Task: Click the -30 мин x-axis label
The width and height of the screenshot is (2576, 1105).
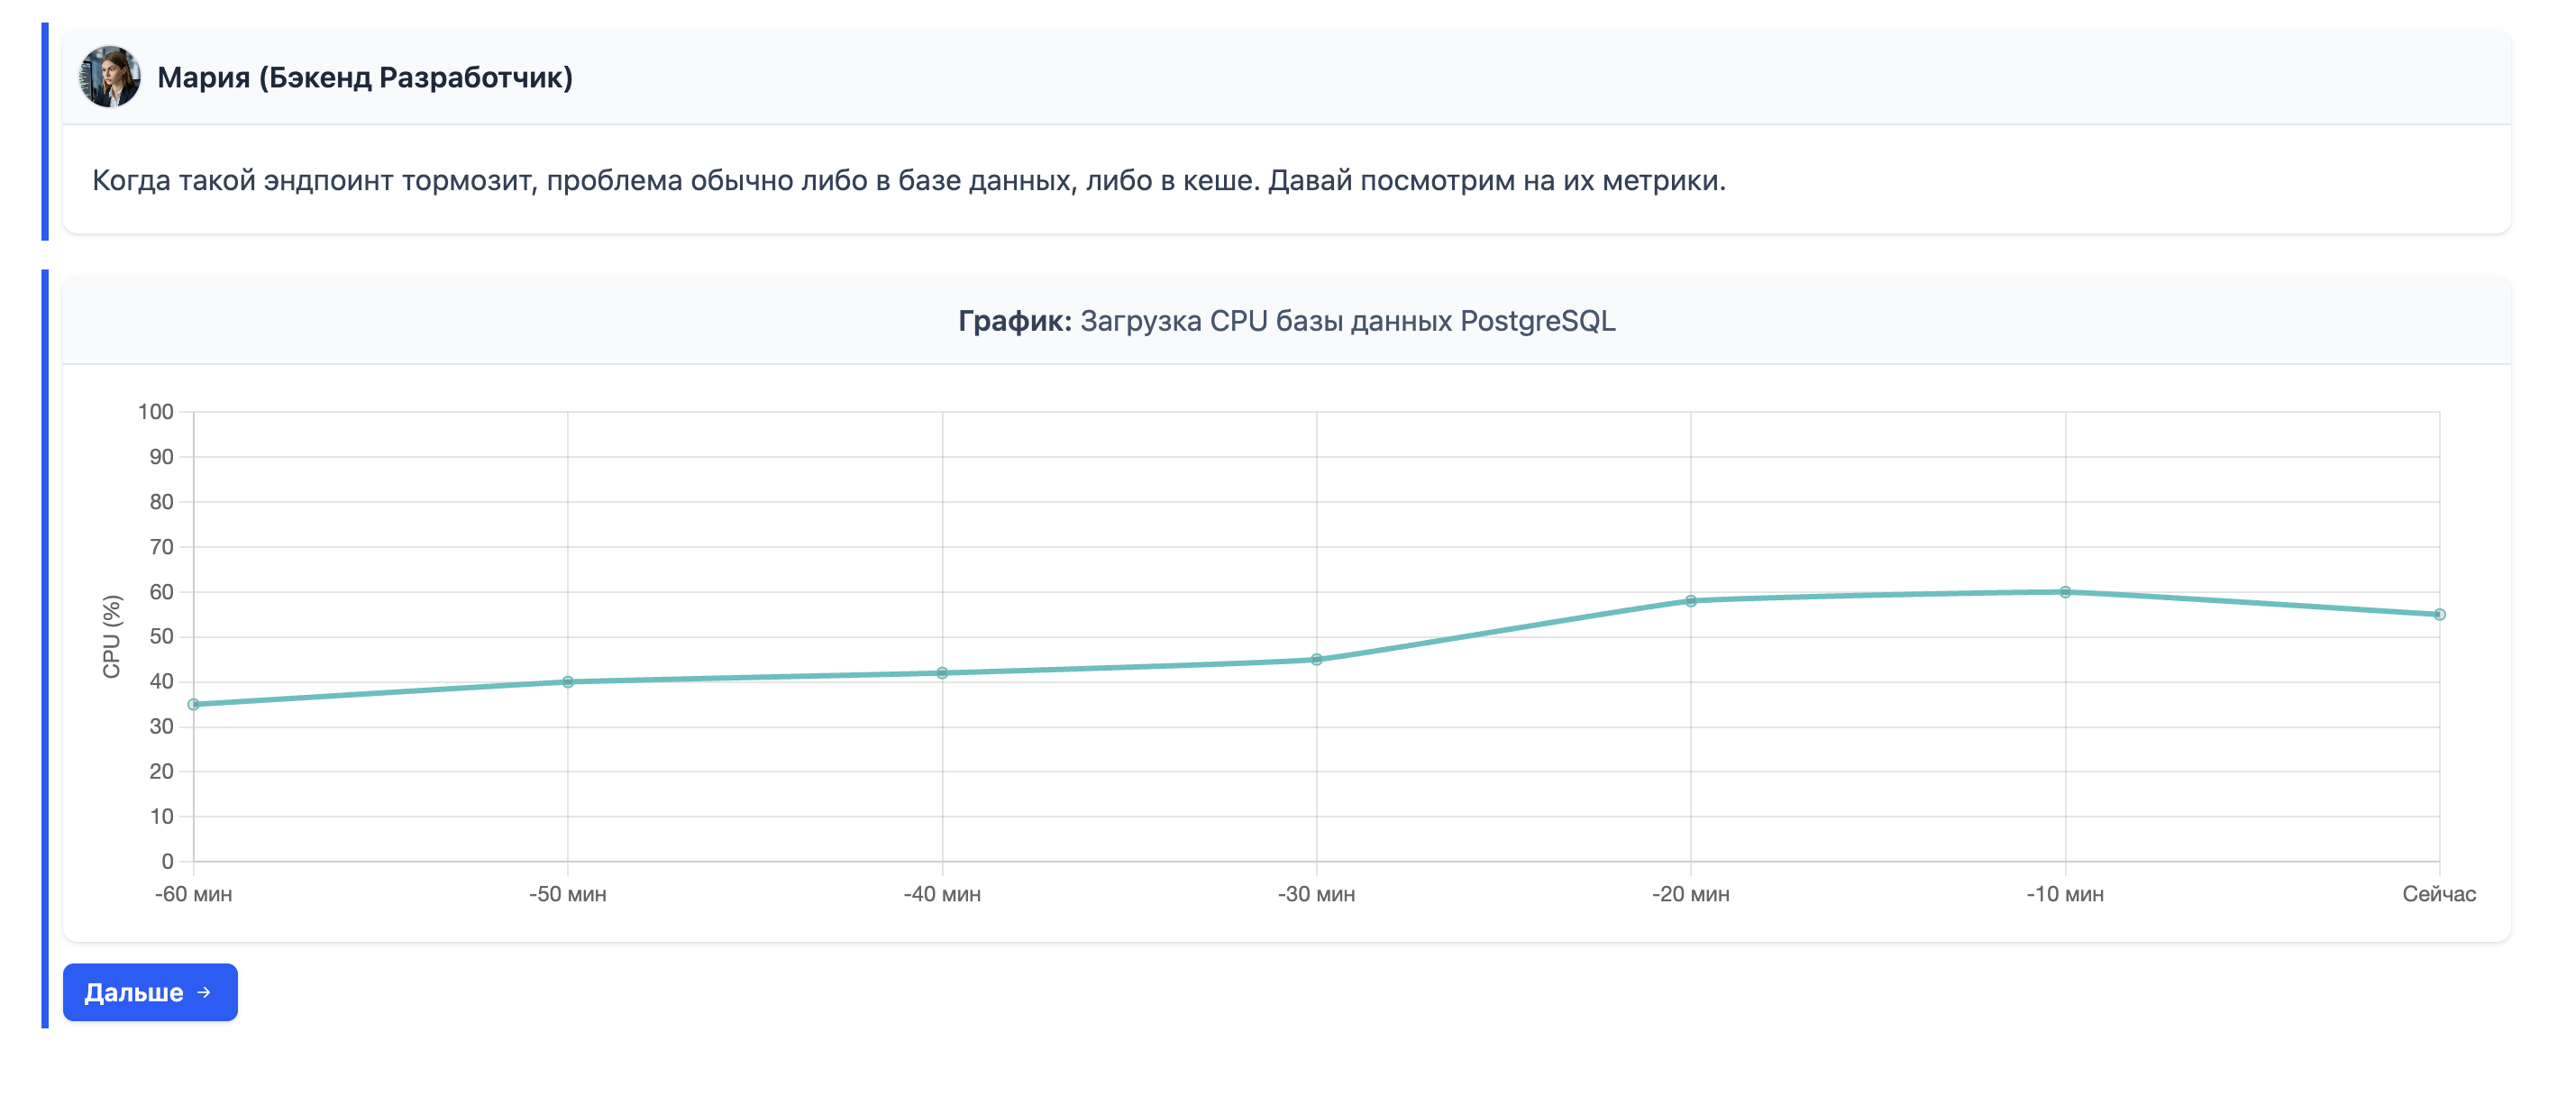Action: [1317, 894]
